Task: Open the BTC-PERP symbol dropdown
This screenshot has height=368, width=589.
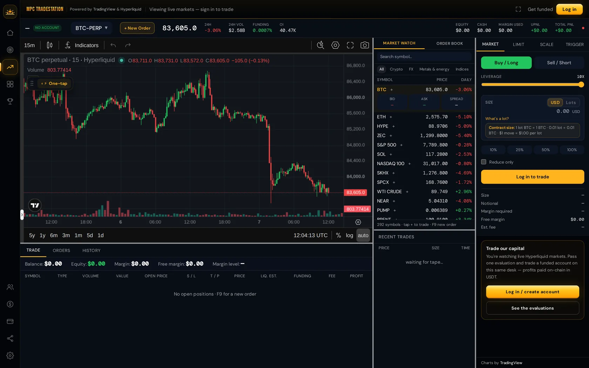Action: click(x=92, y=28)
